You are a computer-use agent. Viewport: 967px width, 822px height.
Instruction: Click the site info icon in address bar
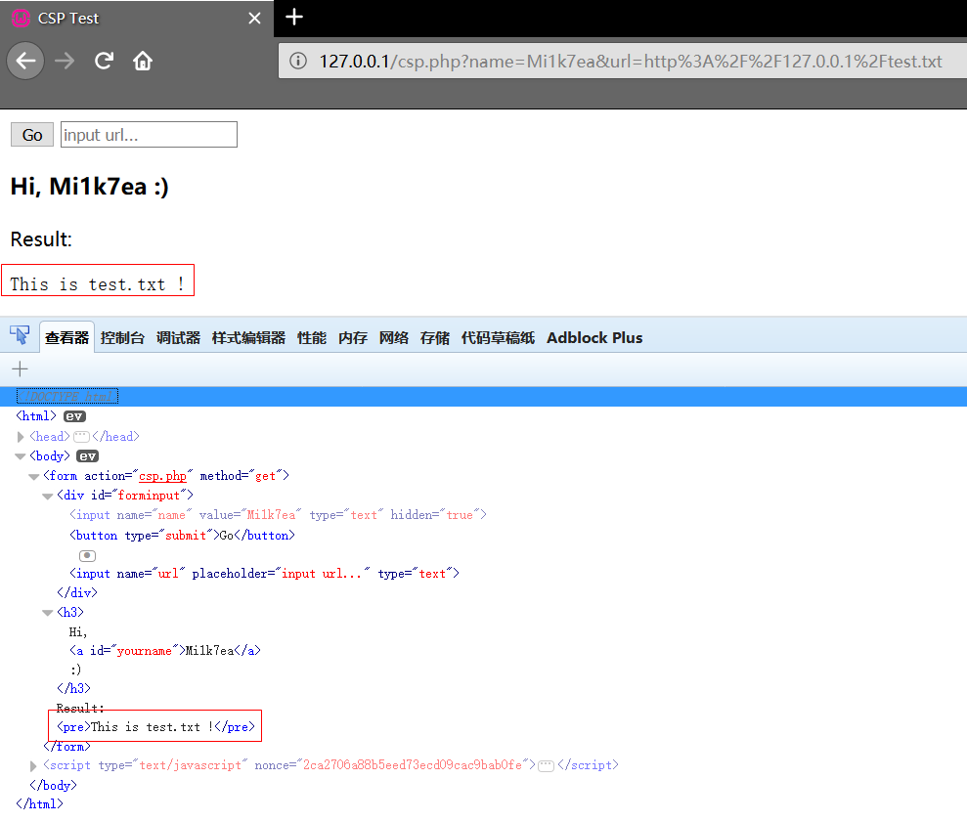(x=297, y=62)
